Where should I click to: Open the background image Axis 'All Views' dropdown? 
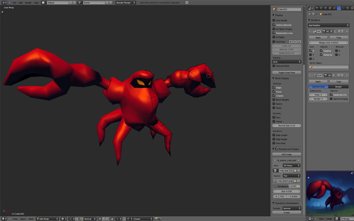point(291,165)
